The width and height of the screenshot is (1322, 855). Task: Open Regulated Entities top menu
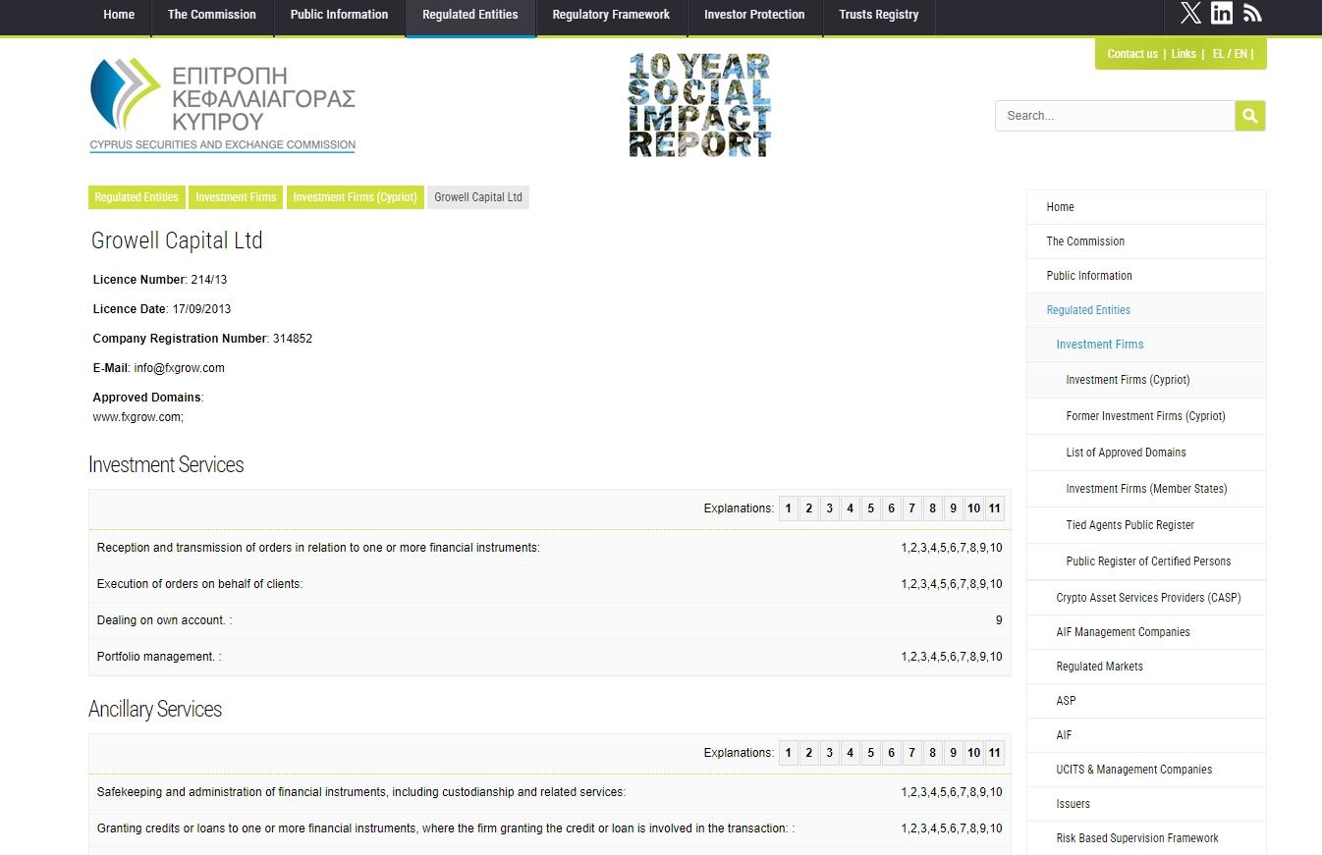(x=470, y=15)
